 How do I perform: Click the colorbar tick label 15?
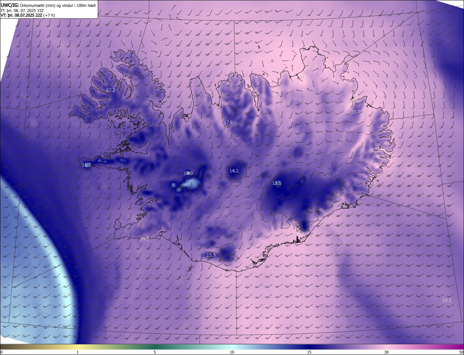[309, 352]
